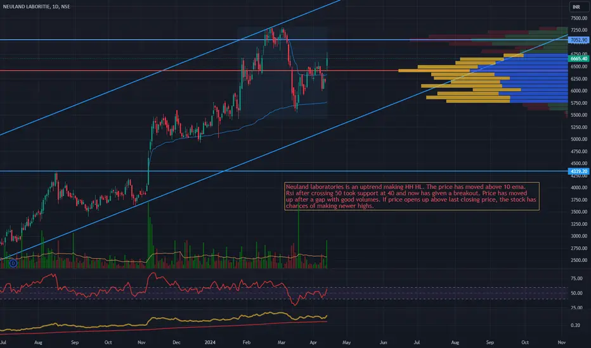Click the 2024 label on time axis
The image size is (591, 348).
coord(210,342)
